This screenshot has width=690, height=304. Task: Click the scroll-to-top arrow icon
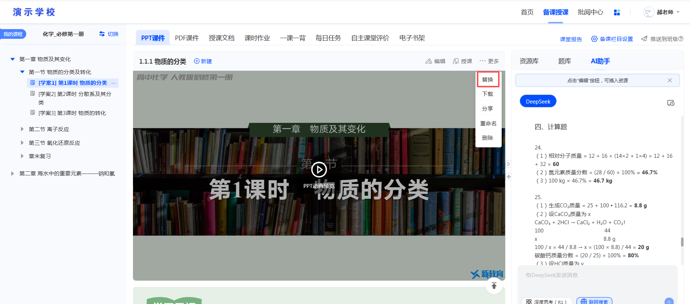tap(494, 286)
